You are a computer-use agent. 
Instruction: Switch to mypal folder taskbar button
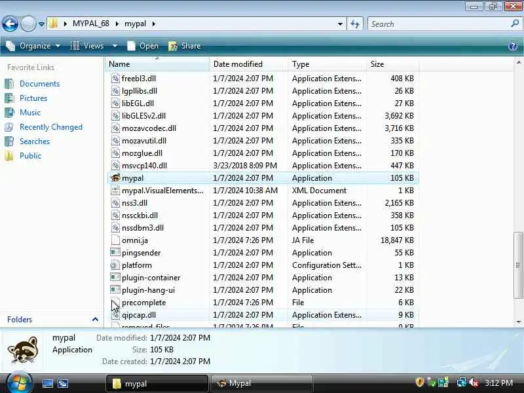pyautogui.click(x=157, y=384)
